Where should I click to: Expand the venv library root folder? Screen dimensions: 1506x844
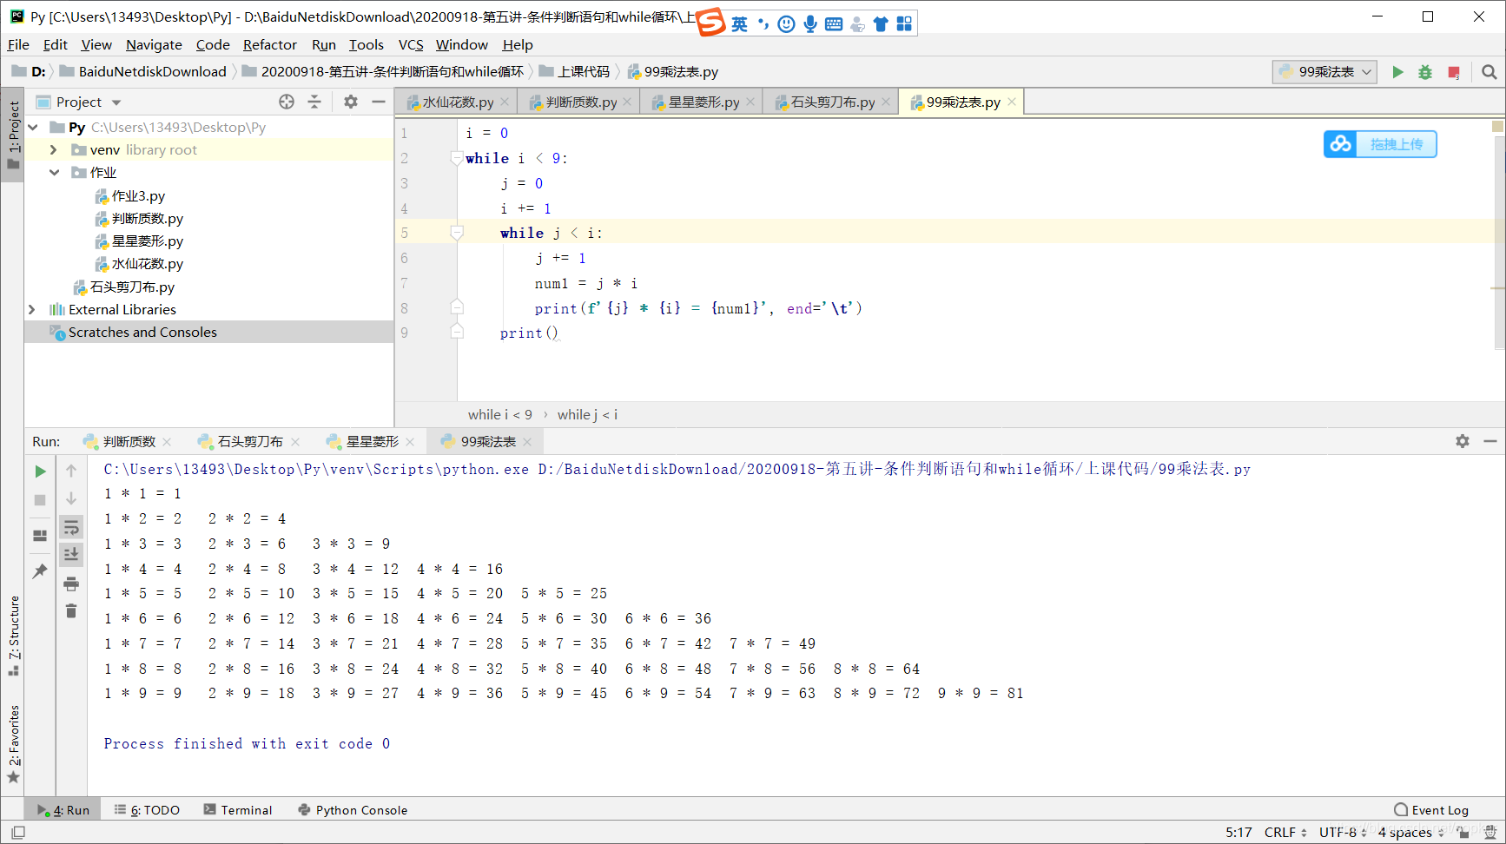click(53, 150)
